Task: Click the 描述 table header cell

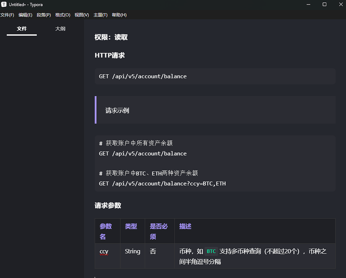Action: tap(185, 226)
